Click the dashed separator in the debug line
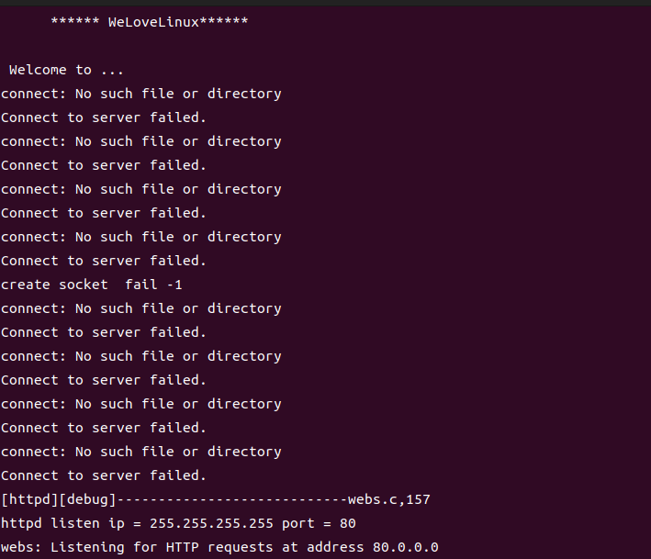 coord(232,499)
